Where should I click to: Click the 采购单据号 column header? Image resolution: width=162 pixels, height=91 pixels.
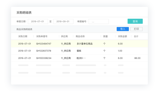[x=42, y=36]
